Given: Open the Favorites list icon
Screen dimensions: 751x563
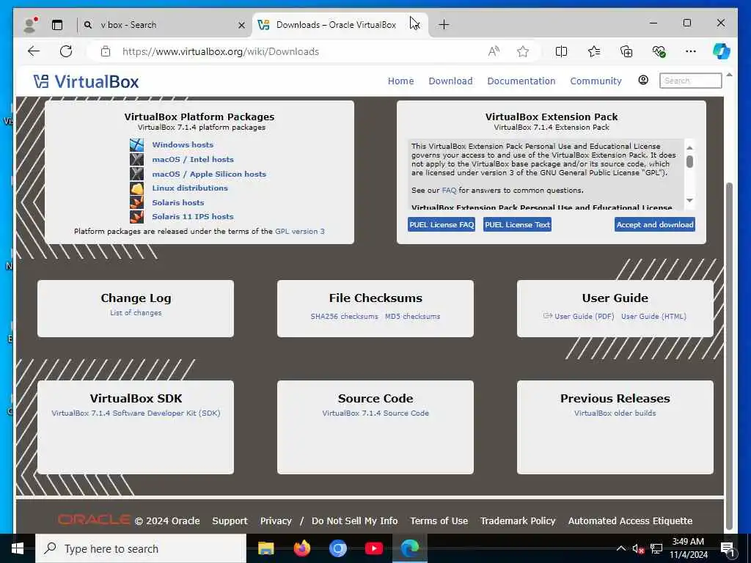Looking at the screenshot, I should point(594,51).
